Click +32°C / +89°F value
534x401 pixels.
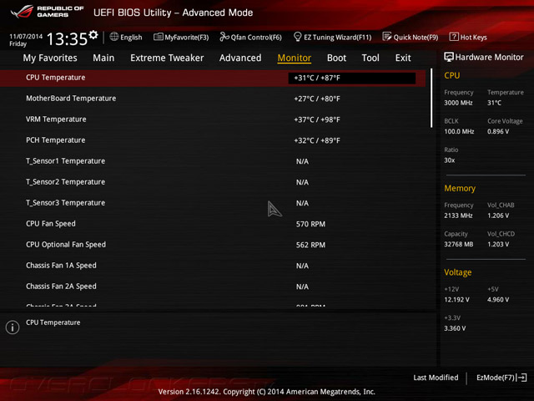point(317,140)
